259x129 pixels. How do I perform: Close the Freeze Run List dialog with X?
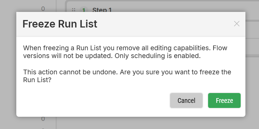point(237,24)
